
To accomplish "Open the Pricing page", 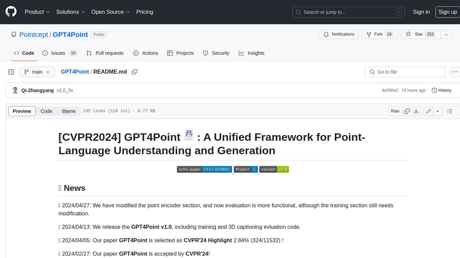I will (x=145, y=12).
